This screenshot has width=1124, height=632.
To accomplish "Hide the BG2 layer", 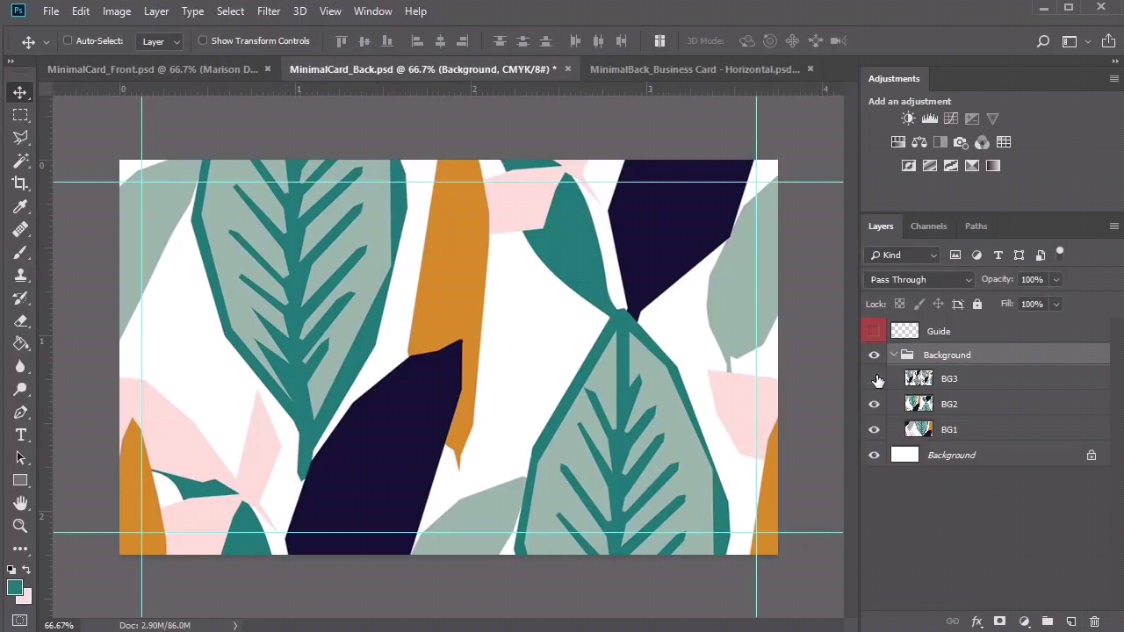I will click(874, 405).
